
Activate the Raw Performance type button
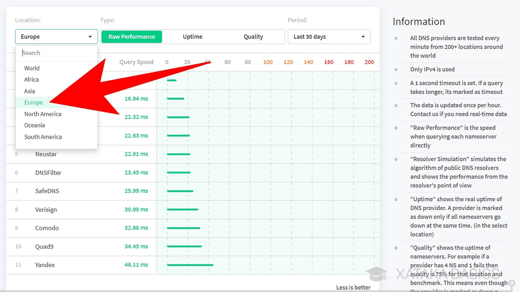click(132, 37)
